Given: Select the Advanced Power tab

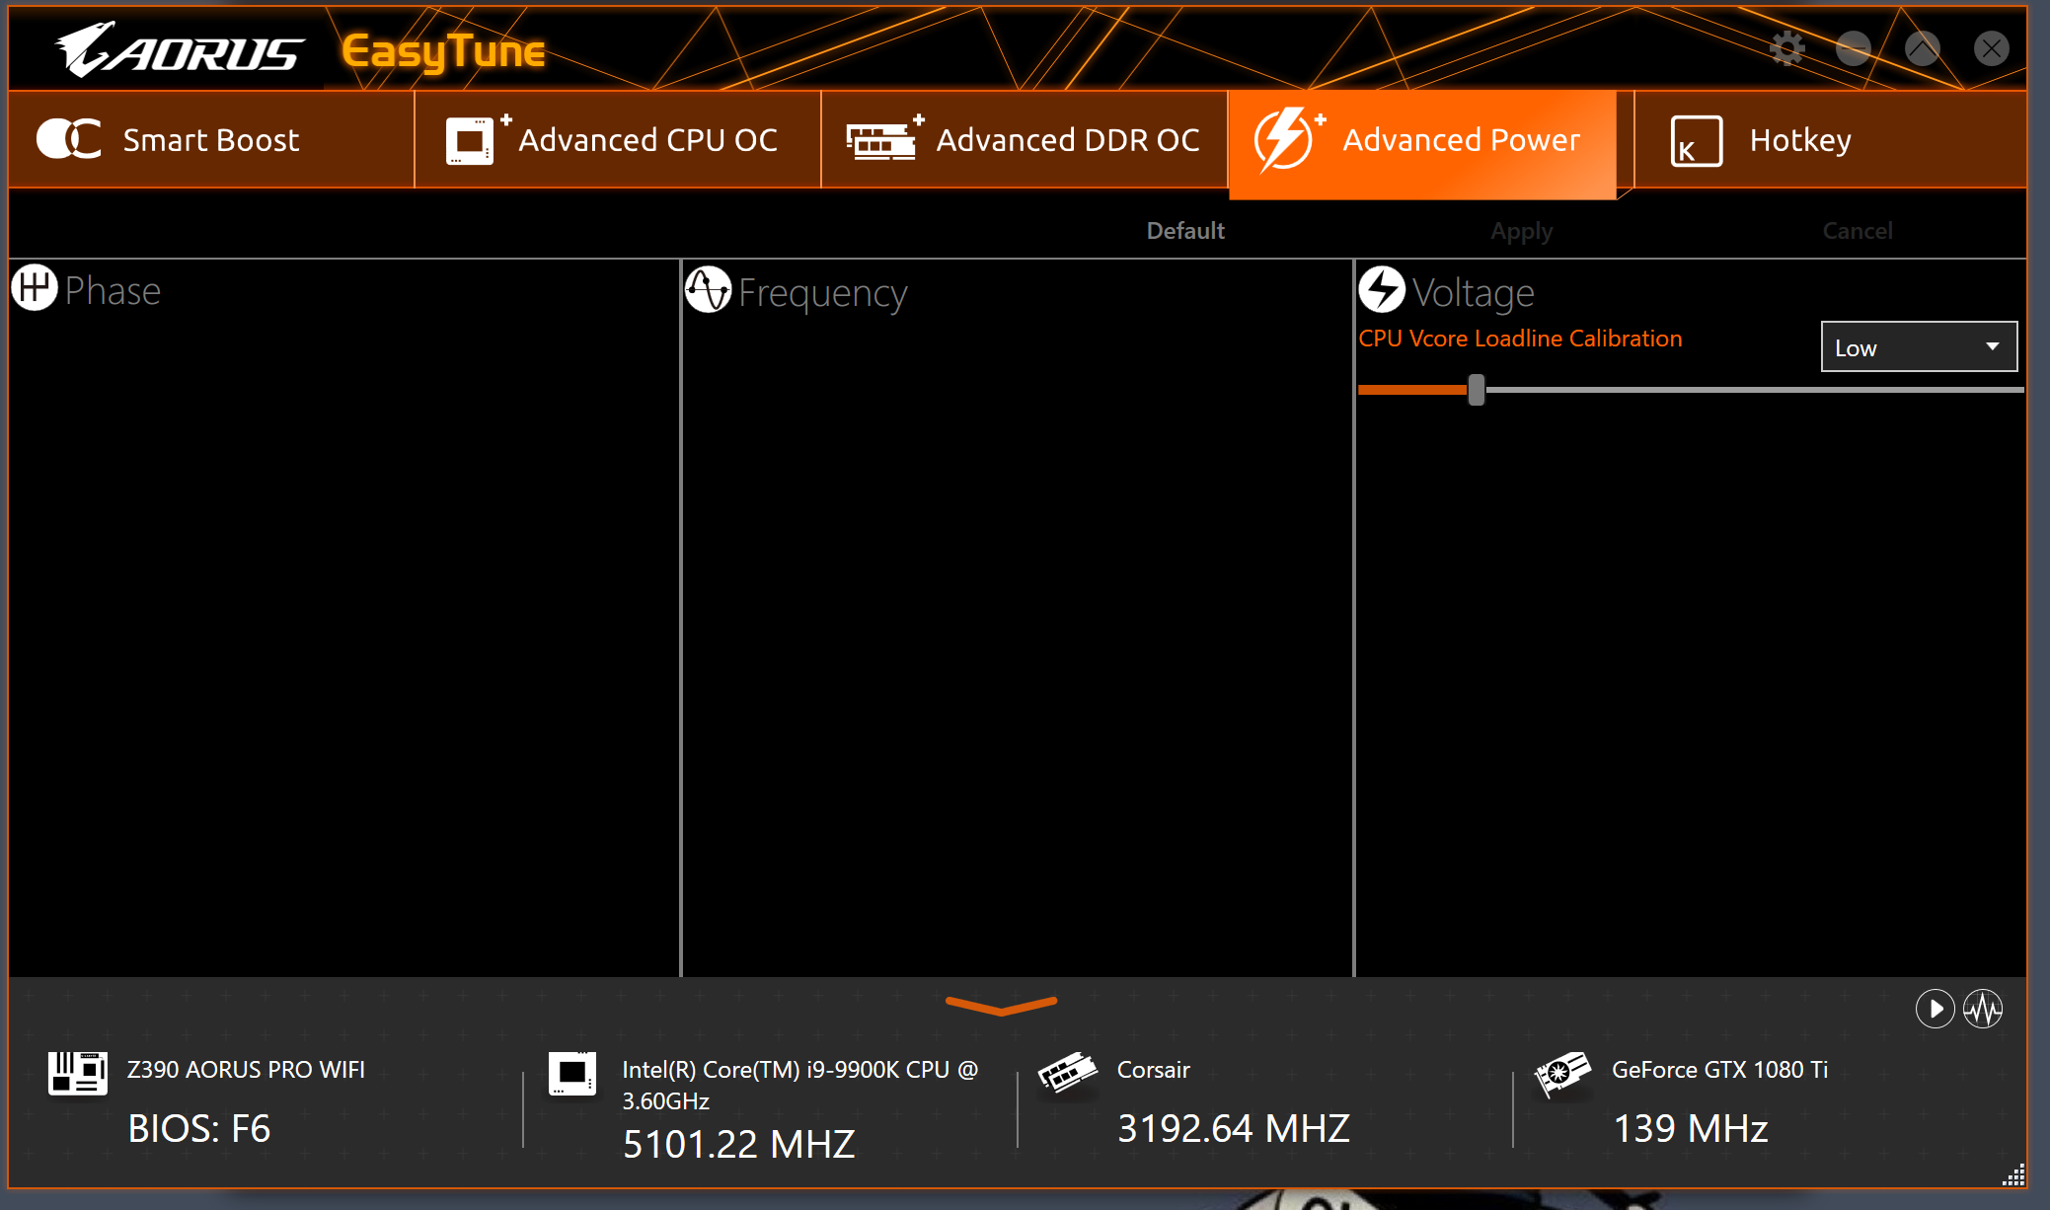Looking at the screenshot, I should 1422,144.
